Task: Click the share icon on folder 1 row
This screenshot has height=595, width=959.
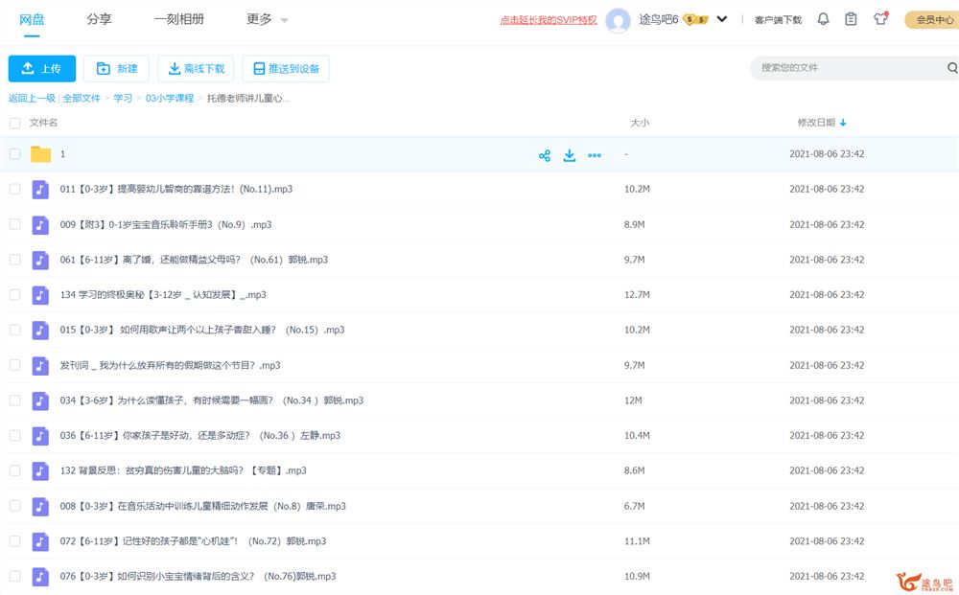Action: tap(545, 155)
